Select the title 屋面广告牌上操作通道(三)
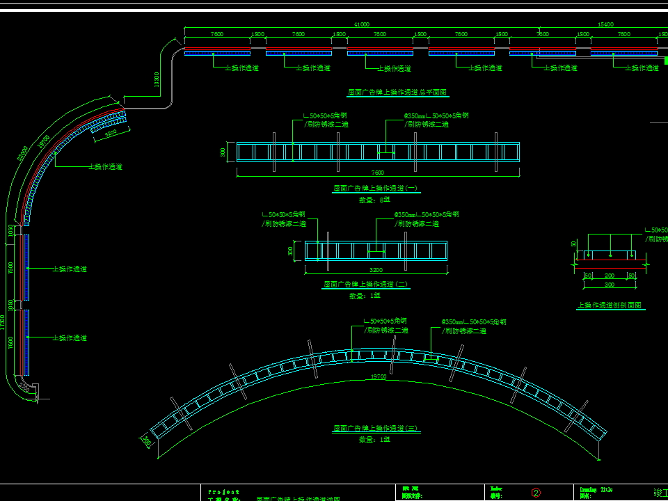 [376, 429]
